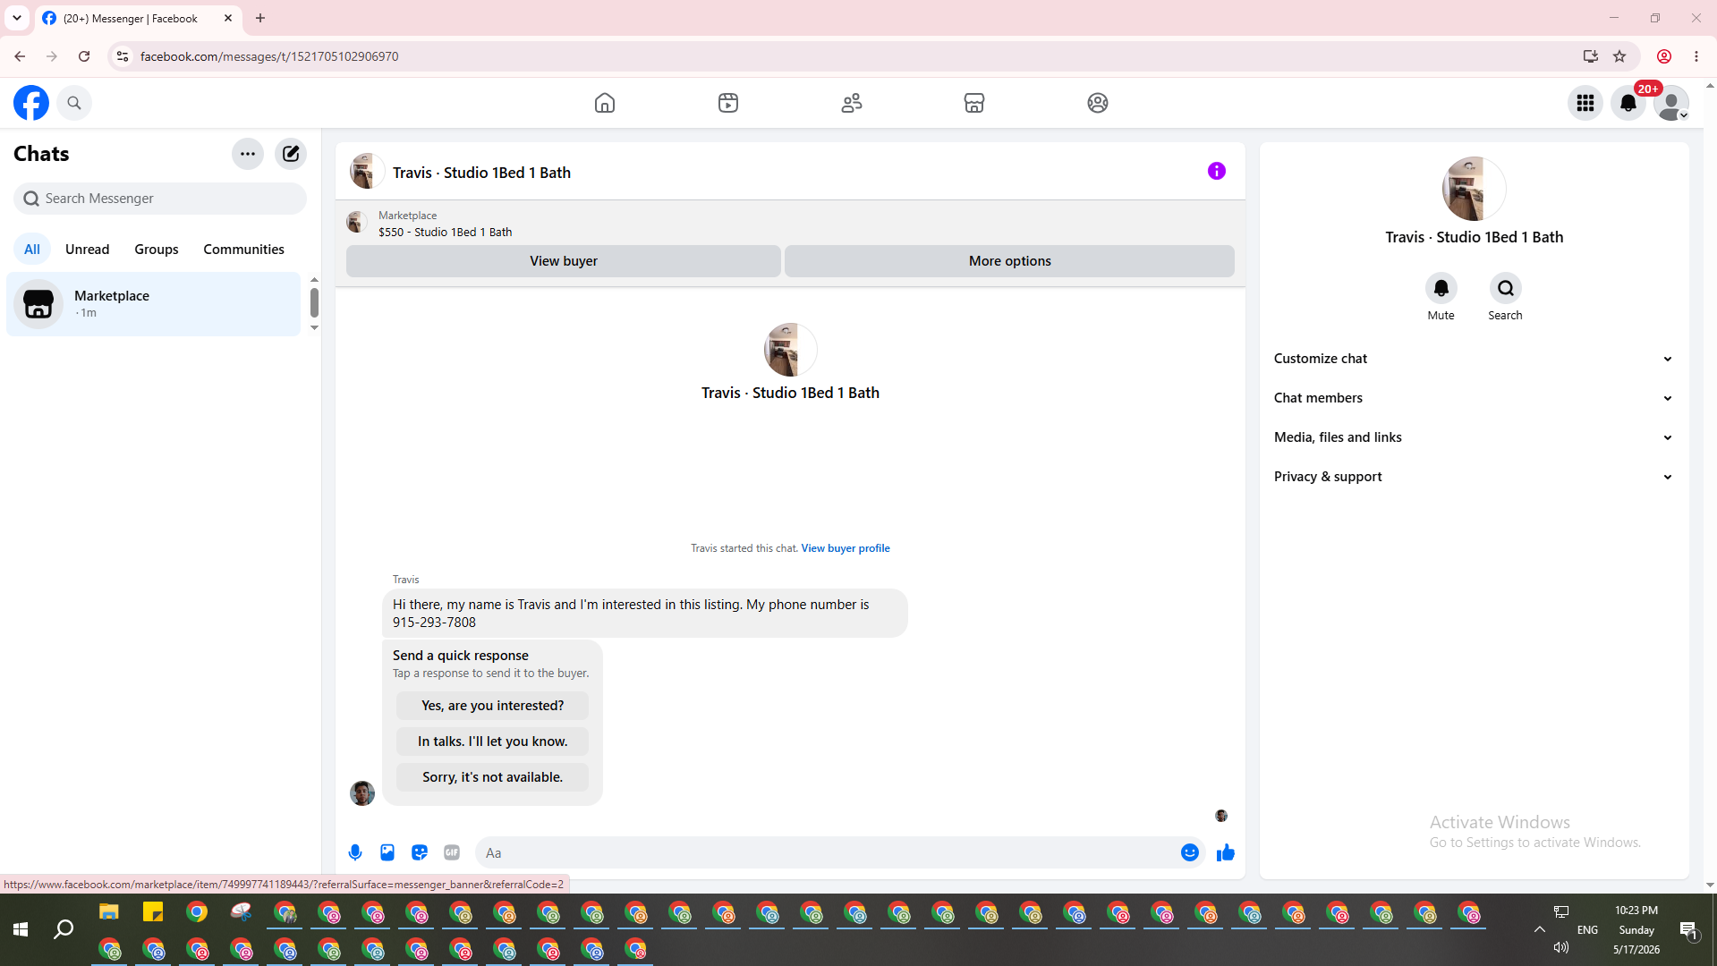
Task: Expand the Chat members section
Action: tap(1475, 398)
